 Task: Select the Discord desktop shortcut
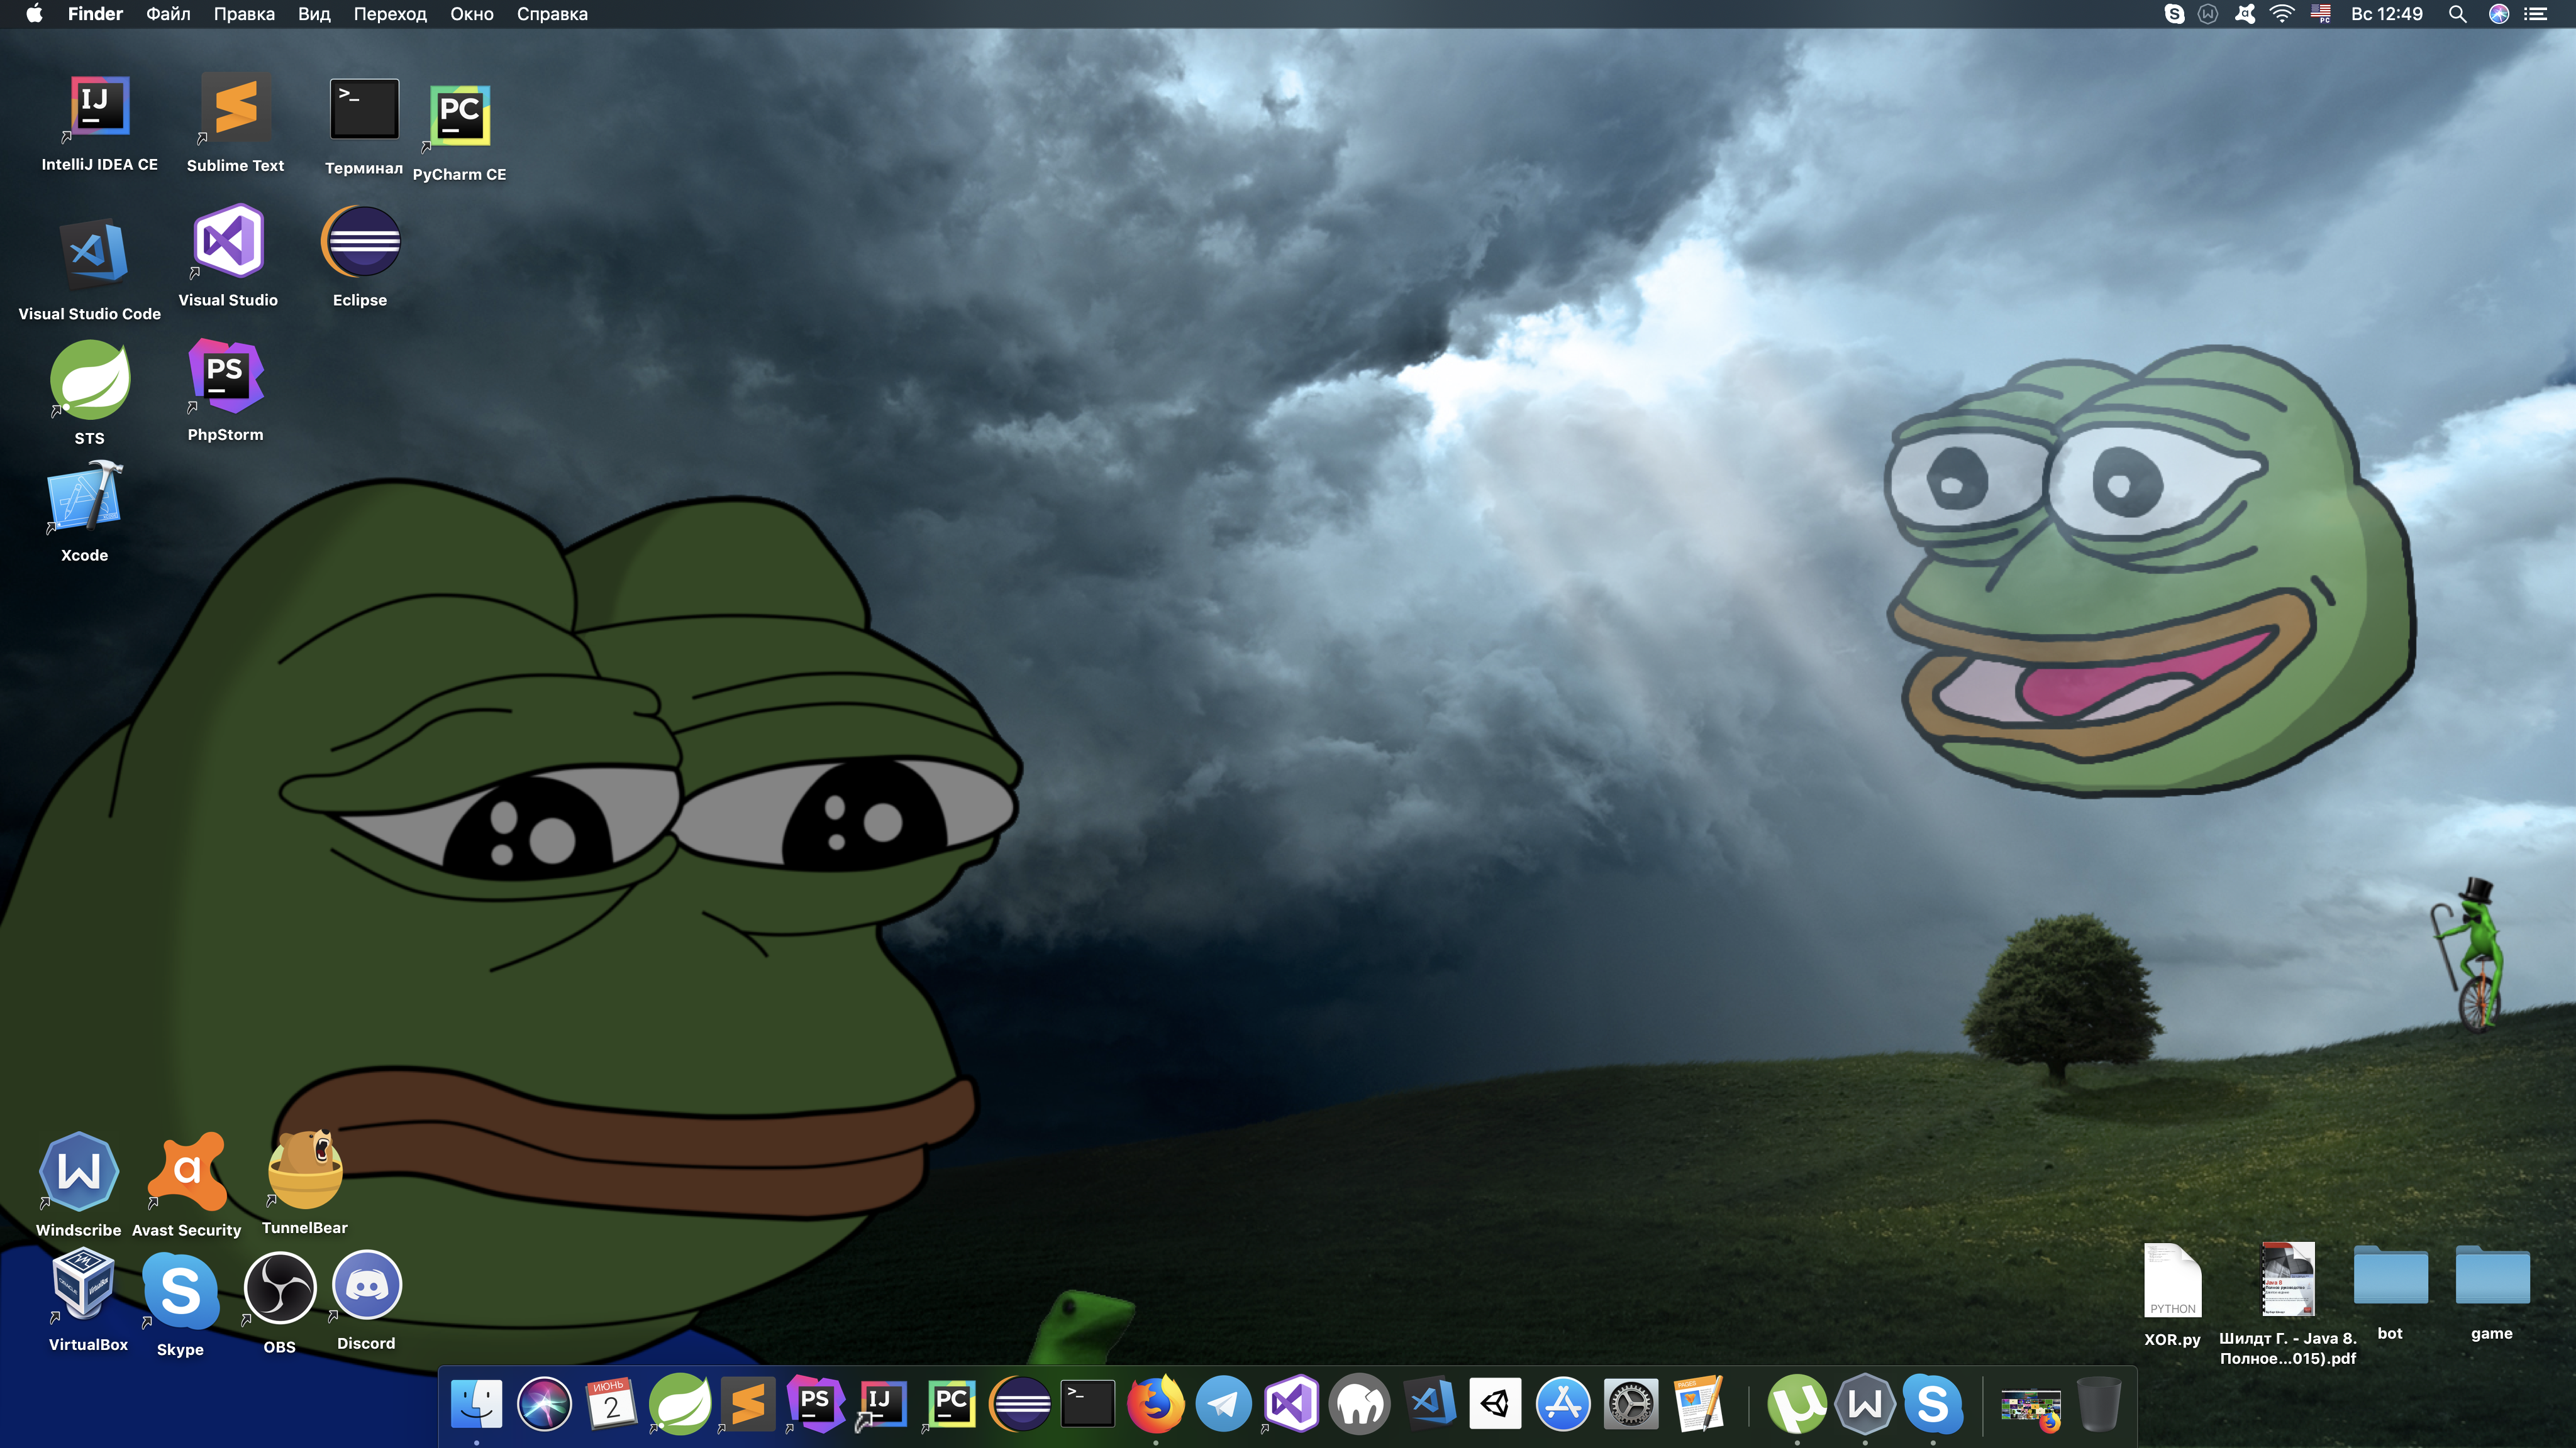(366, 1285)
